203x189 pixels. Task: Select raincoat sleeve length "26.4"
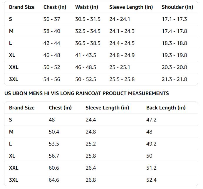90,168
